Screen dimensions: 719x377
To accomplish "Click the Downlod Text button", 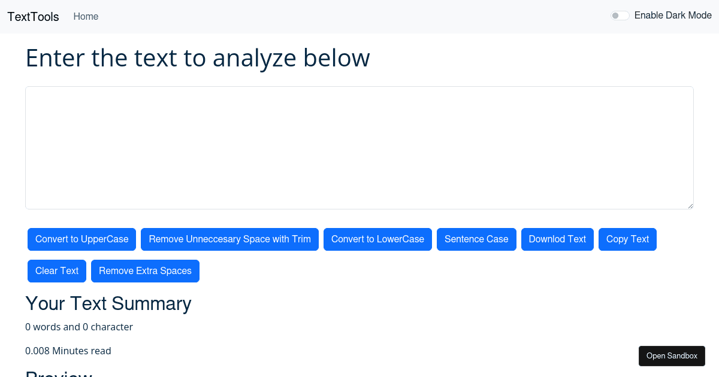I will 557,239.
